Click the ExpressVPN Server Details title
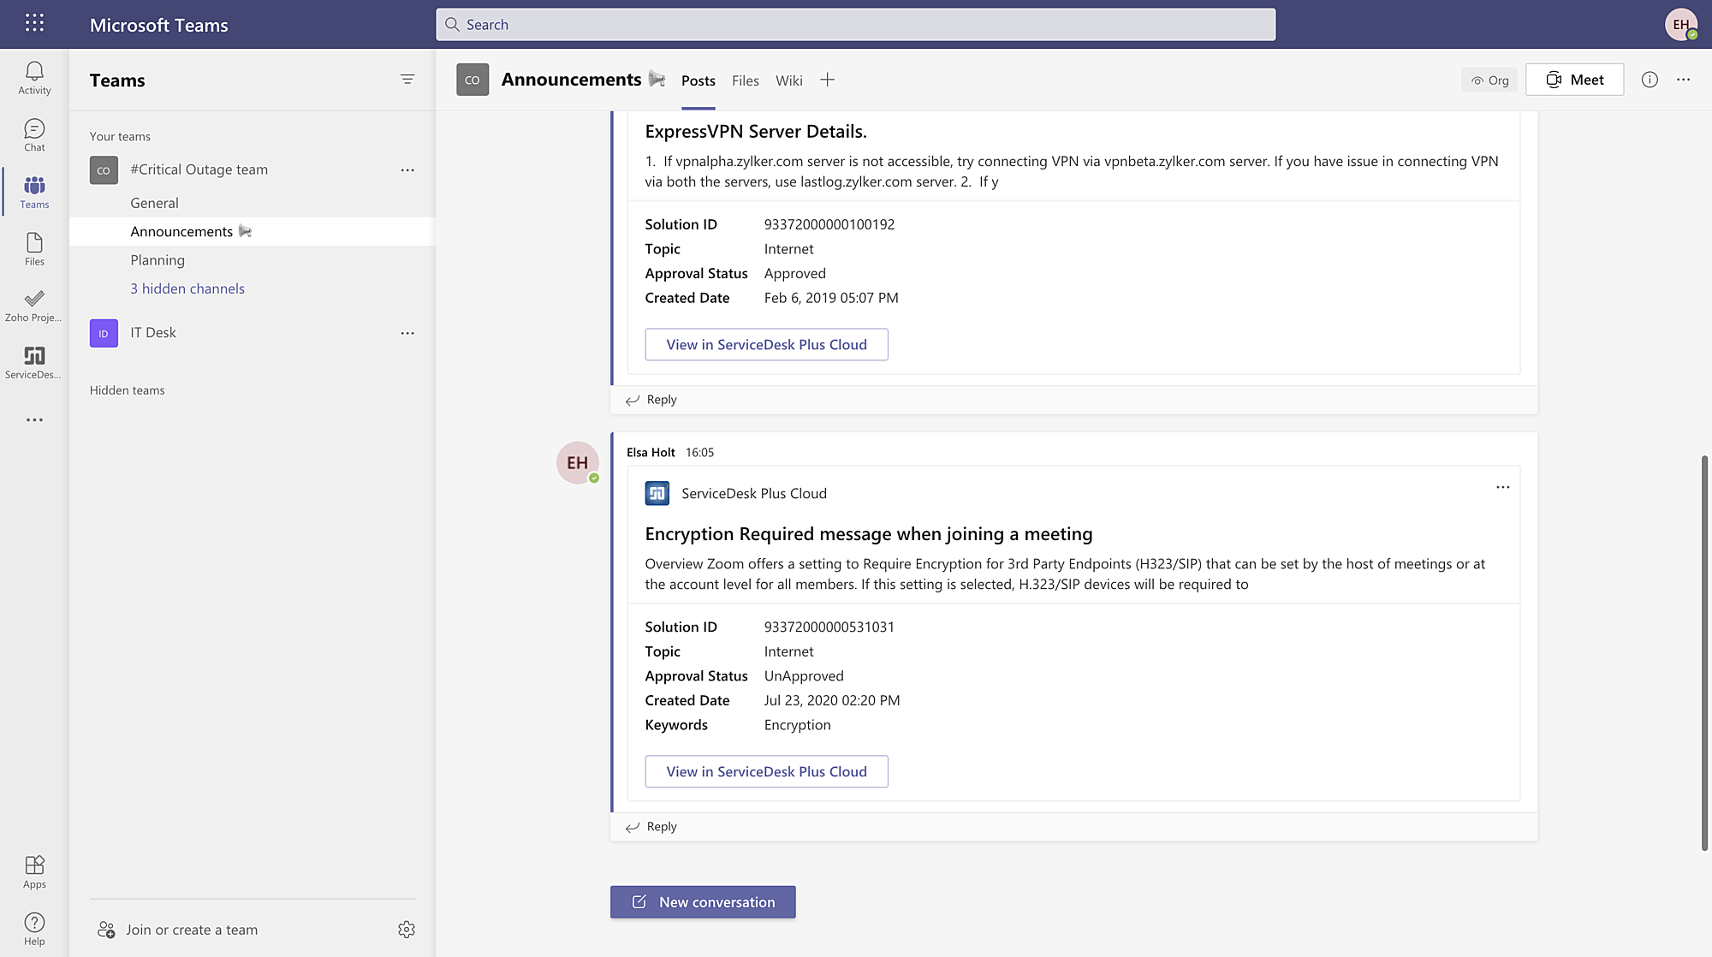Screen dimensions: 1712x957 coord(756,132)
